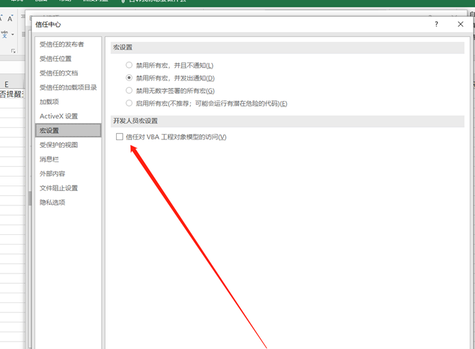475x349 pixels.
Task: Select 启用所有宏(不推荐) radio option
Action: pyautogui.click(x=129, y=104)
